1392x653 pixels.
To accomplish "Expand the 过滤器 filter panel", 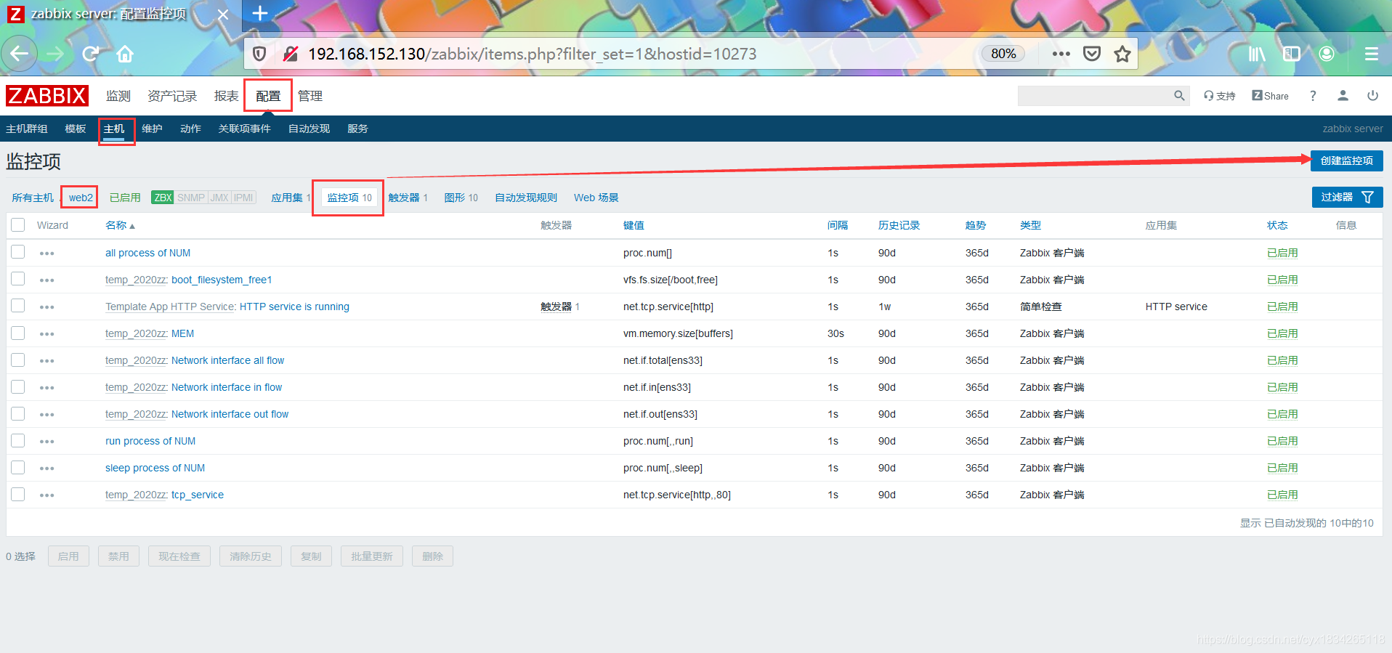I will click(1347, 197).
